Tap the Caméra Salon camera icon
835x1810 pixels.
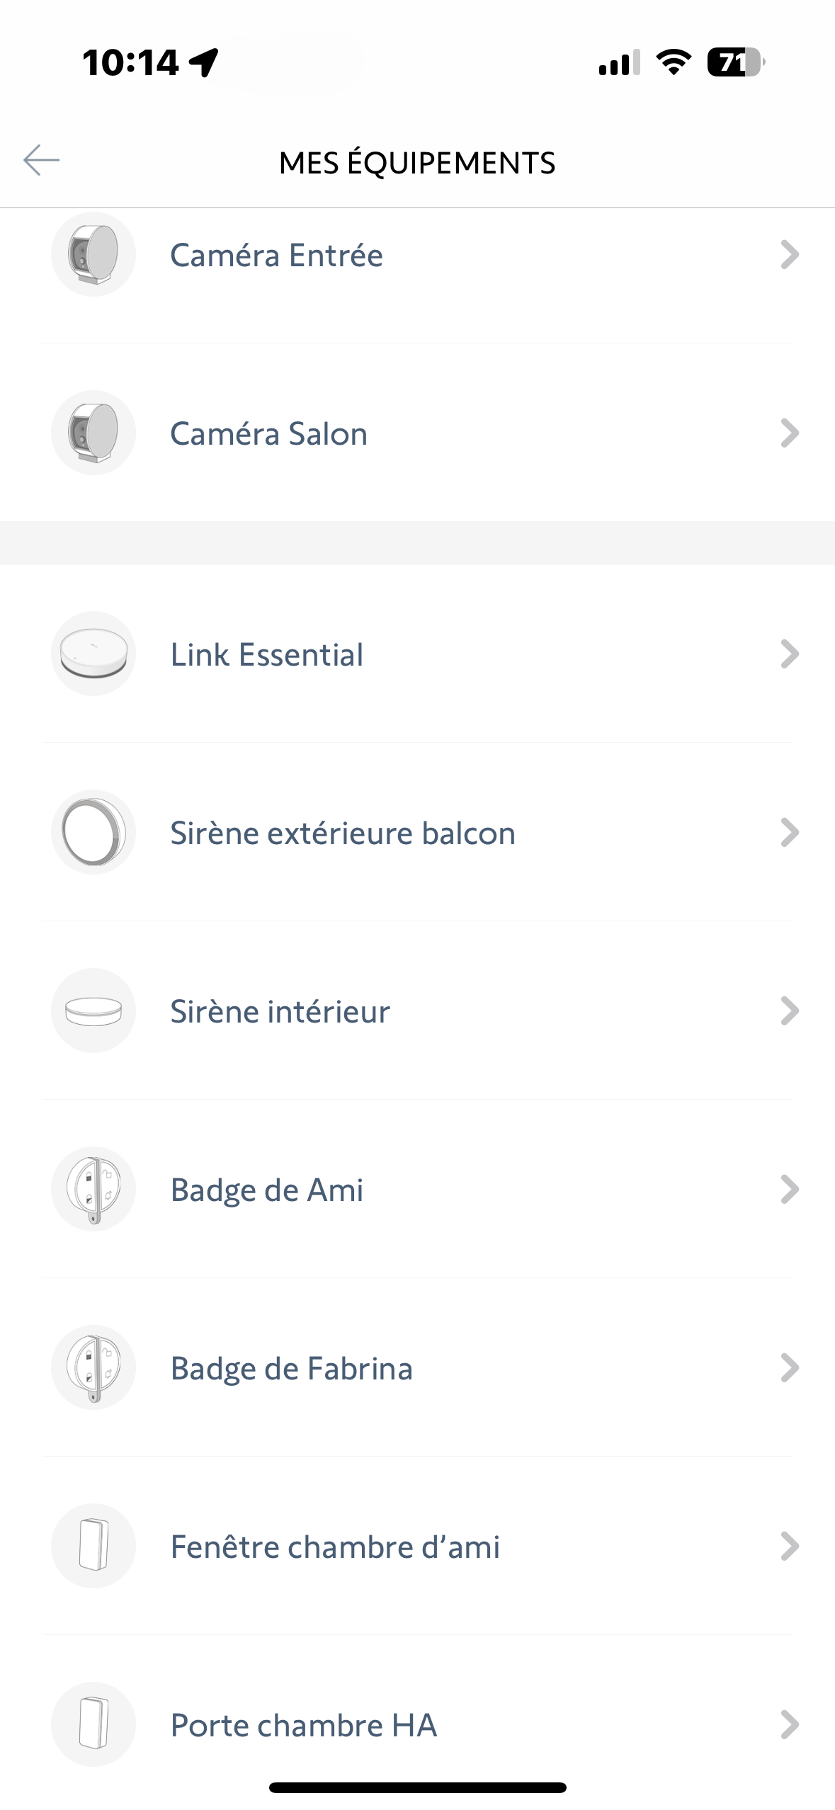pyautogui.click(x=93, y=433)
